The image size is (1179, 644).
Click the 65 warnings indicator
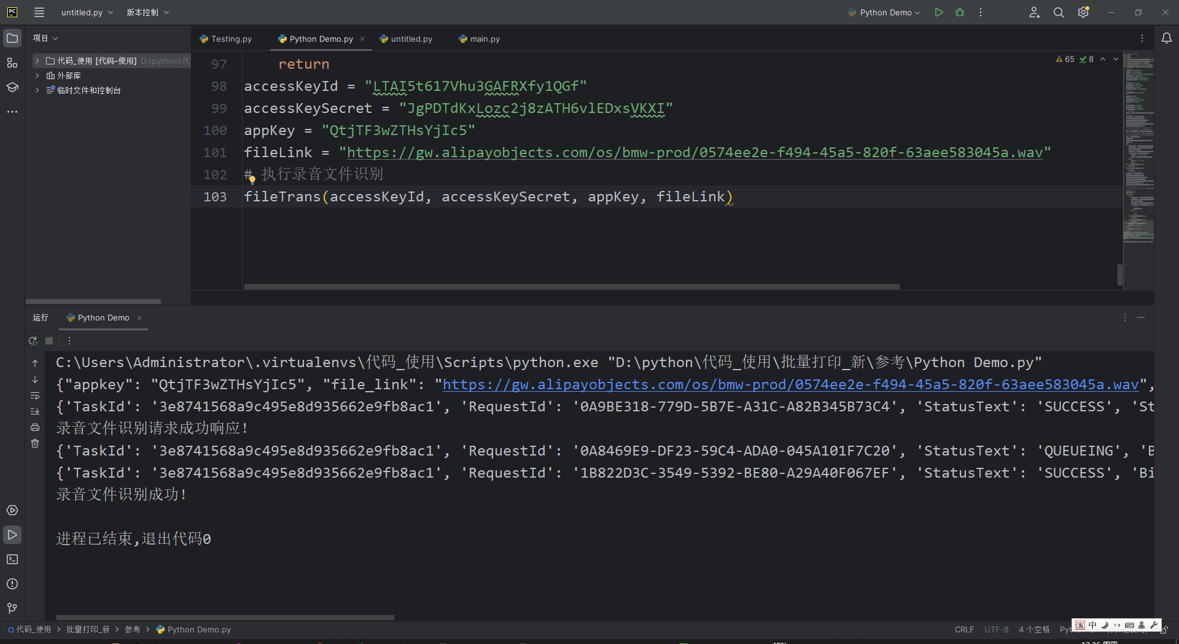click(x=1065, y=60)
